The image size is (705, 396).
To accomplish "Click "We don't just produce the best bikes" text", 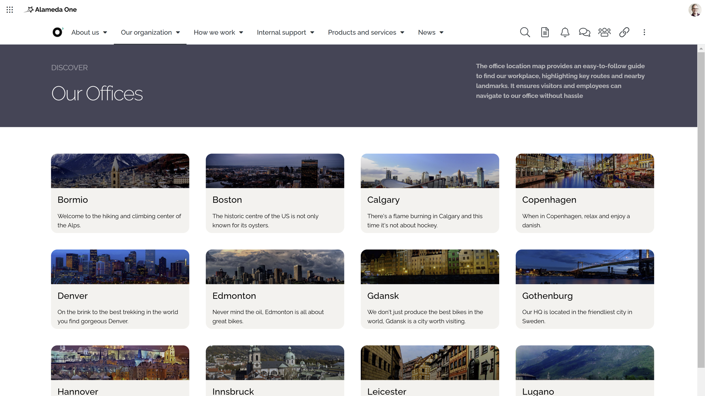I will tap(425, 317).
